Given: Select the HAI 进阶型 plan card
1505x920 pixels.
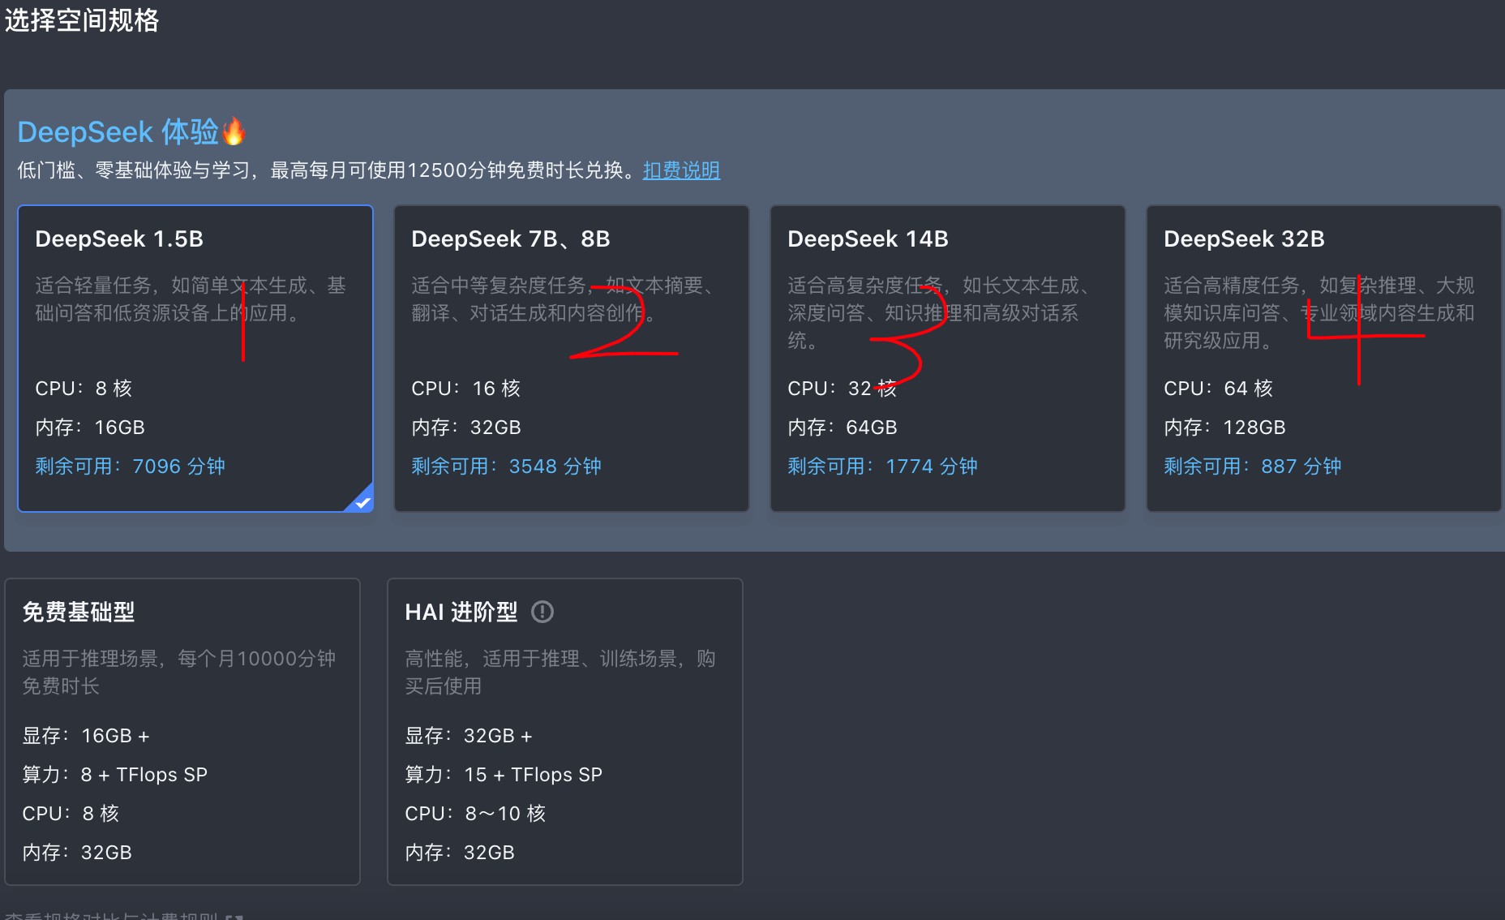Looking at the screenshot, I should pyautogui.click(x=565, y=731).
